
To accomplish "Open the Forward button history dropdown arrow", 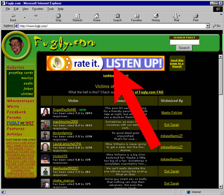I will point(47,17).
